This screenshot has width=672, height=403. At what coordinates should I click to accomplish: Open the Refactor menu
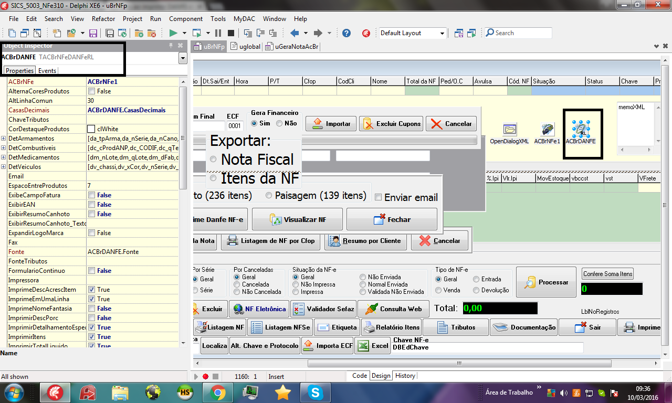(103, 18)
